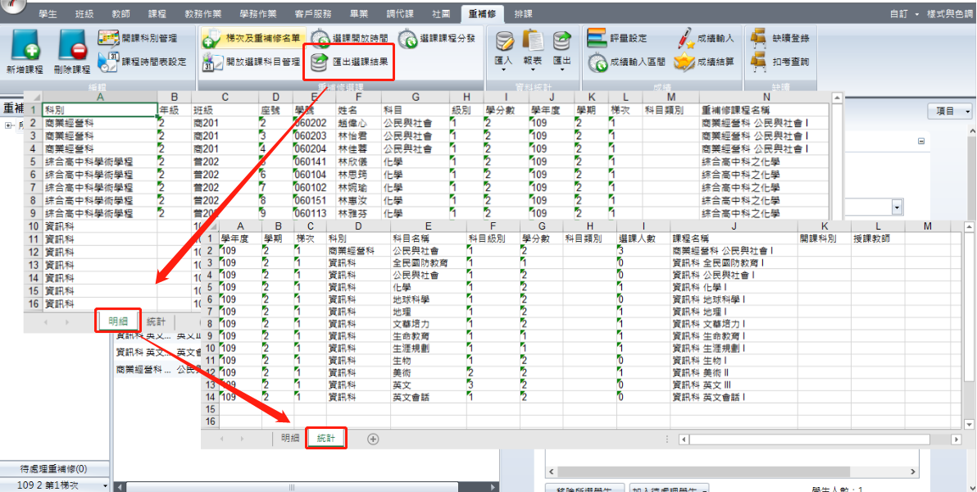Add a new sheet with the plus button
This screenshot has width=977, height=492.
(x=373, y=439)
